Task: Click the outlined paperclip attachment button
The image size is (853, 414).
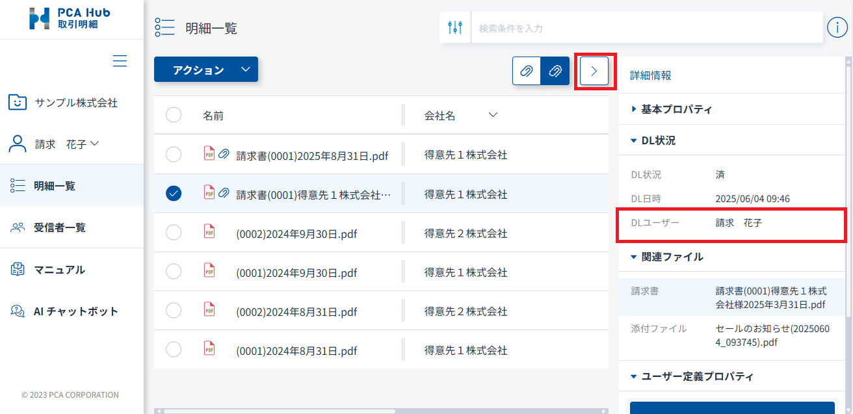Action: 527,71
